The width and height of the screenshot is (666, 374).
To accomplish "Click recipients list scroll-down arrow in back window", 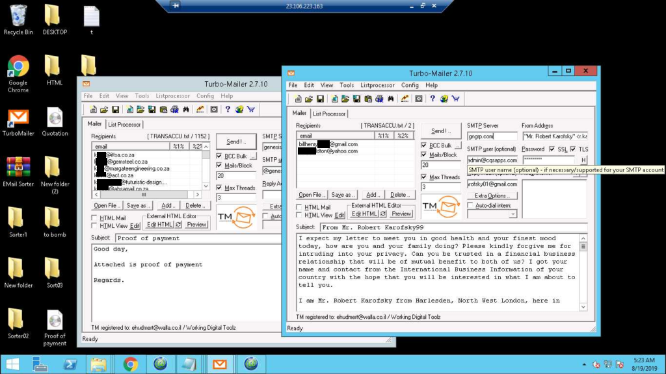I will click(x=206, y=186).
